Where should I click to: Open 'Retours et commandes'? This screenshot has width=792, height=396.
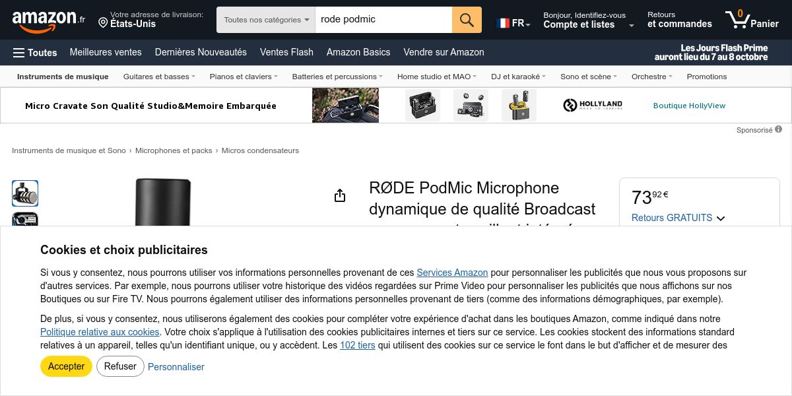click(679, 20)
